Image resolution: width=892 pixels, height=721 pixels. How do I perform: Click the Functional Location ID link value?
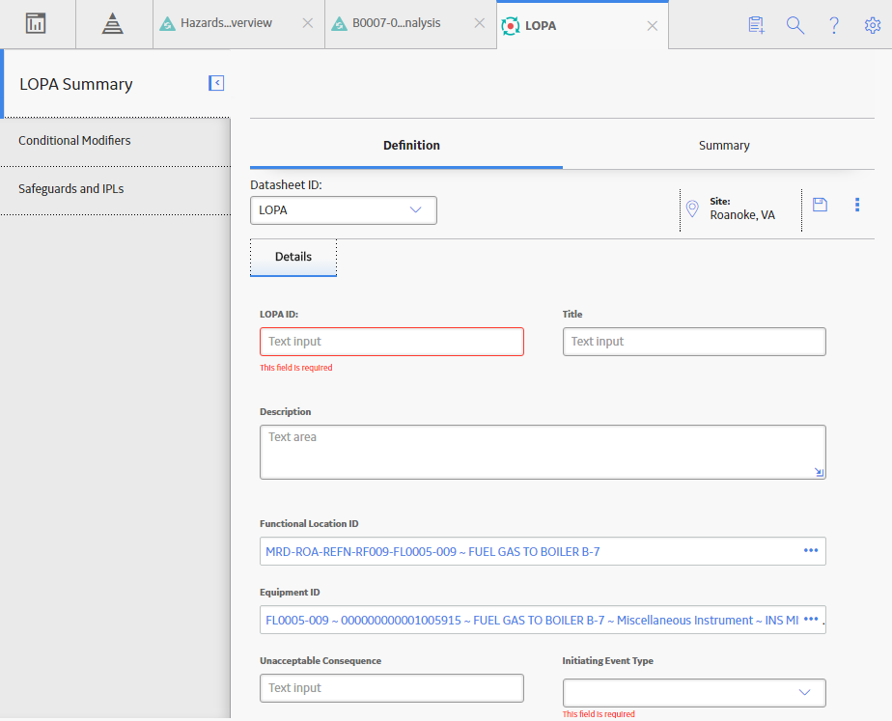tap(432, 552)
